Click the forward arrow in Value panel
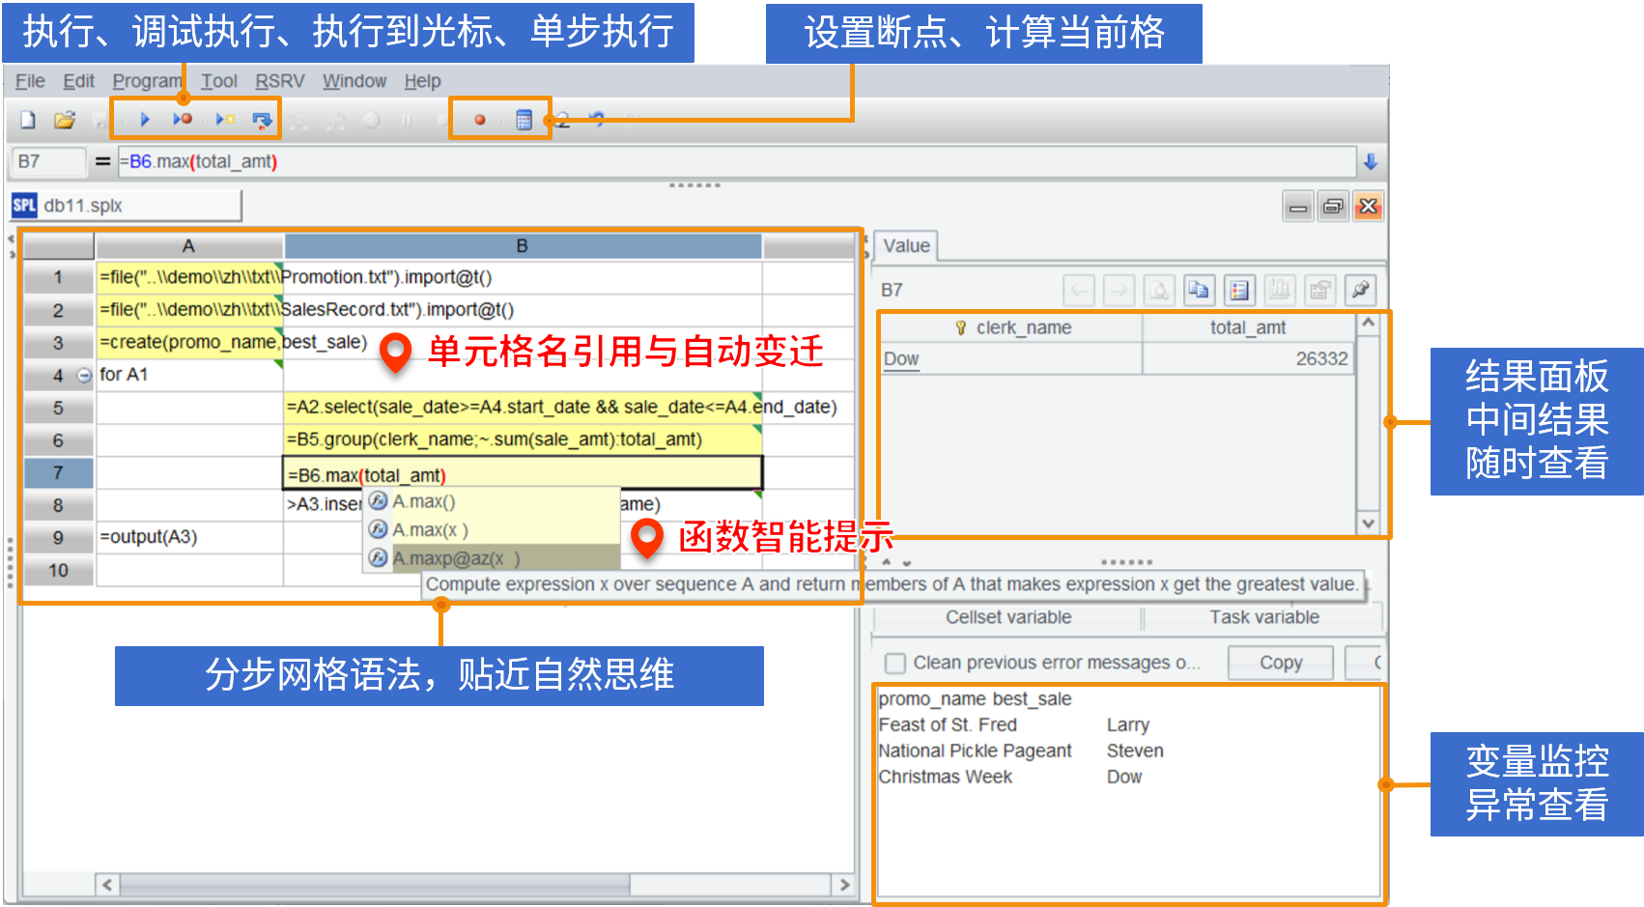This screenshot has height=907, width=1644. pyautogui.click(x=1119, y=290)
